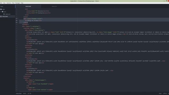Open the Selection menu
The image size is (169, 95).
pyautogui.click(x=9, y=3)
